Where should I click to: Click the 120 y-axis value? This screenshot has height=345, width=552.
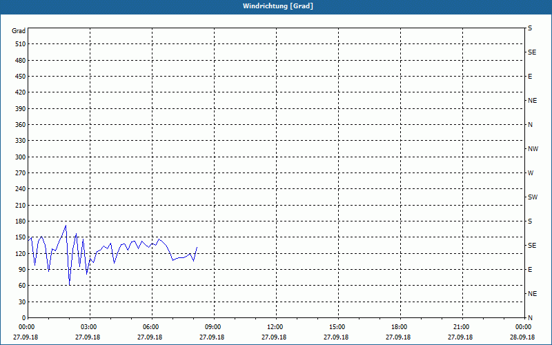20,253
